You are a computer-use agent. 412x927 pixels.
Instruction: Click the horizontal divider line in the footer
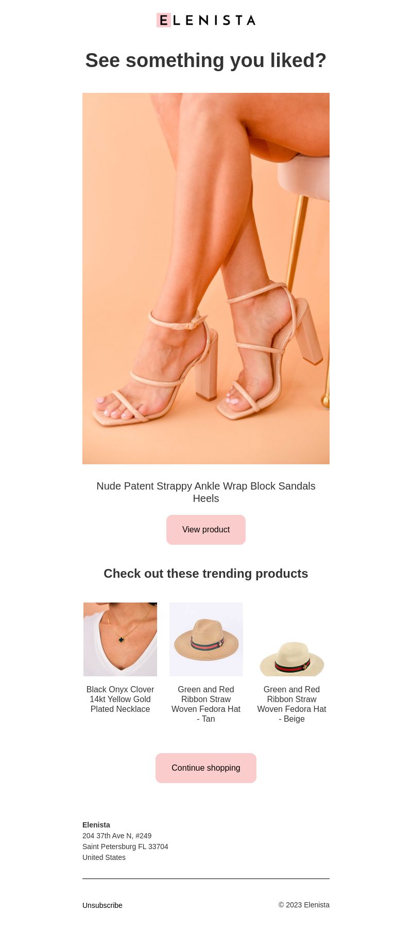tap(206, 879)
